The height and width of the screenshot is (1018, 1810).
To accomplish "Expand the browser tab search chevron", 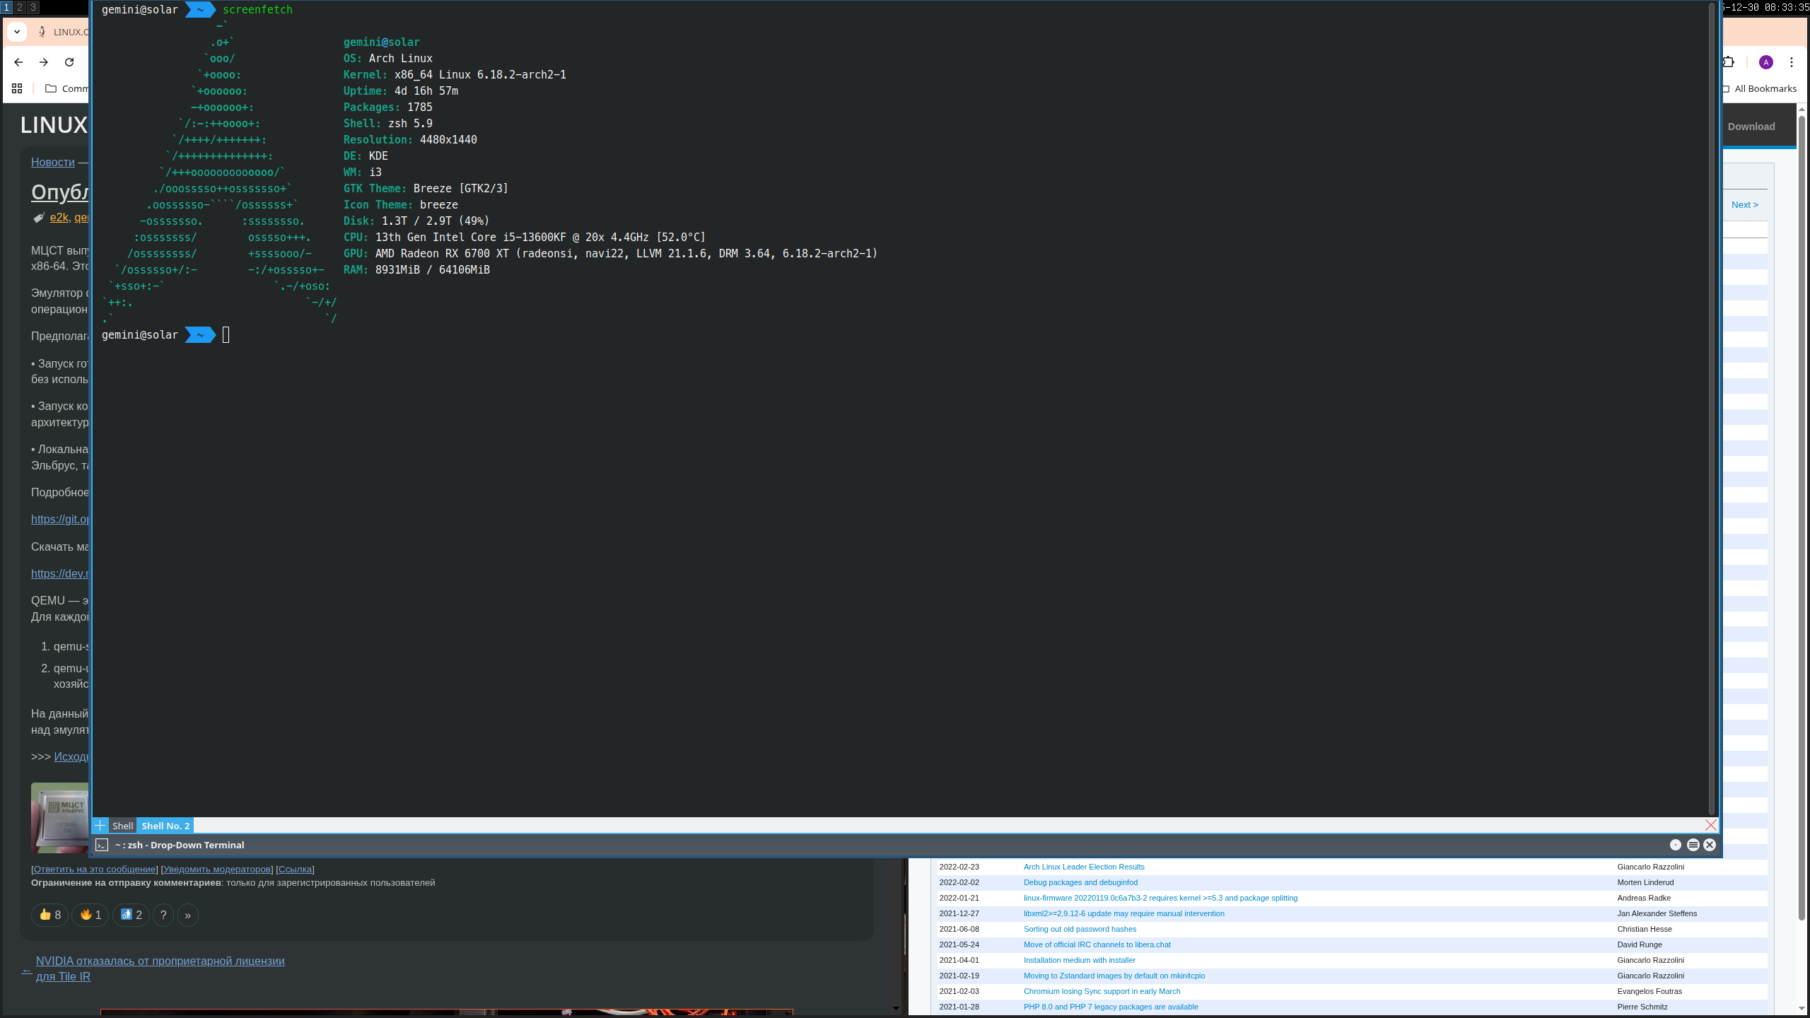I will coord(17,32).
